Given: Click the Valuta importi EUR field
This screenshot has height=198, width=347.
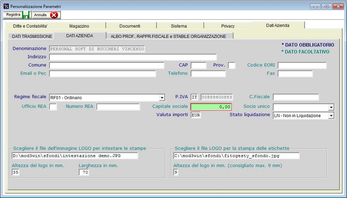Looking at the screenshot, I should (196, 115).
